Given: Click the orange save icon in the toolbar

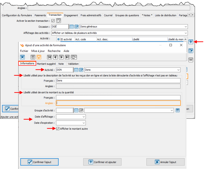Looking at the screenshot, I should click(39, 57).
